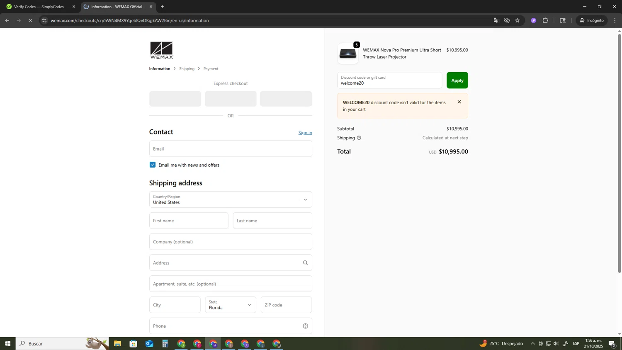Image resolution: width=622 pixels, height=350 pixels.
Task: Go to the Information breadcrumb step
Action: pos(160,69)
